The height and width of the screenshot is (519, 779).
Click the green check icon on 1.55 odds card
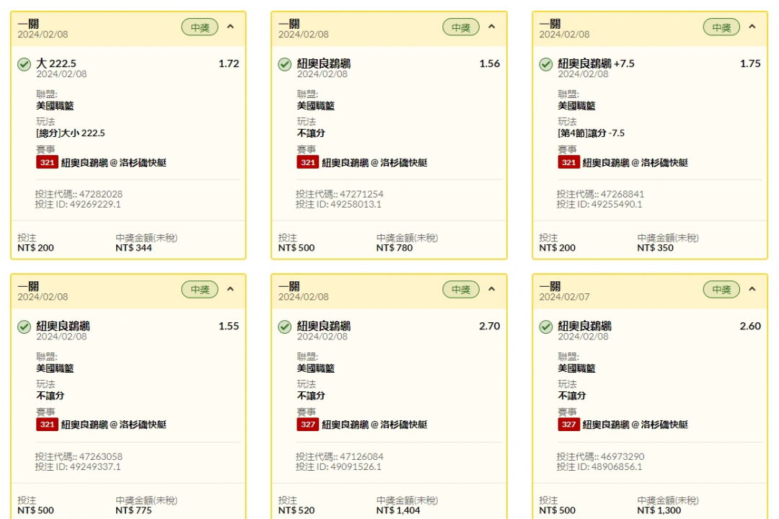pyautogui.click(x=24, y=327)
